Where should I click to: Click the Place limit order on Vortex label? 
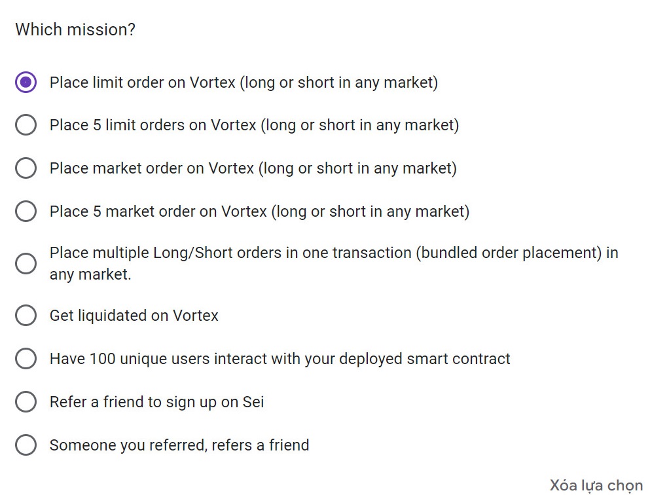click(244, 82)
